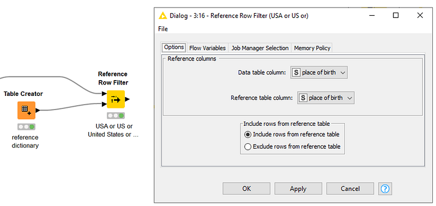Click the 'Reference columns' group title
436x206 pixels.
[192, 59]
